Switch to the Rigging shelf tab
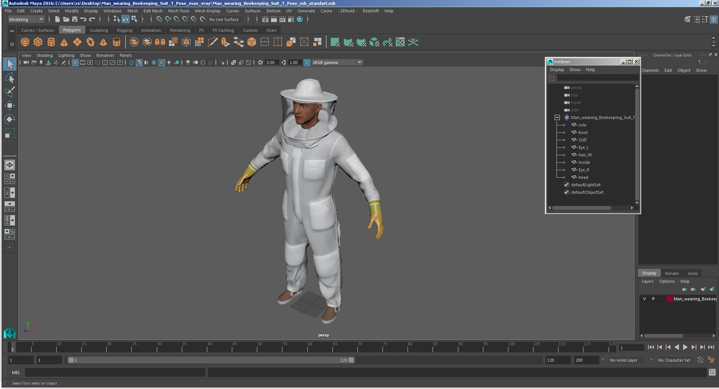The image size is (719, 389). pyautogui.click(x=124, y=30)
